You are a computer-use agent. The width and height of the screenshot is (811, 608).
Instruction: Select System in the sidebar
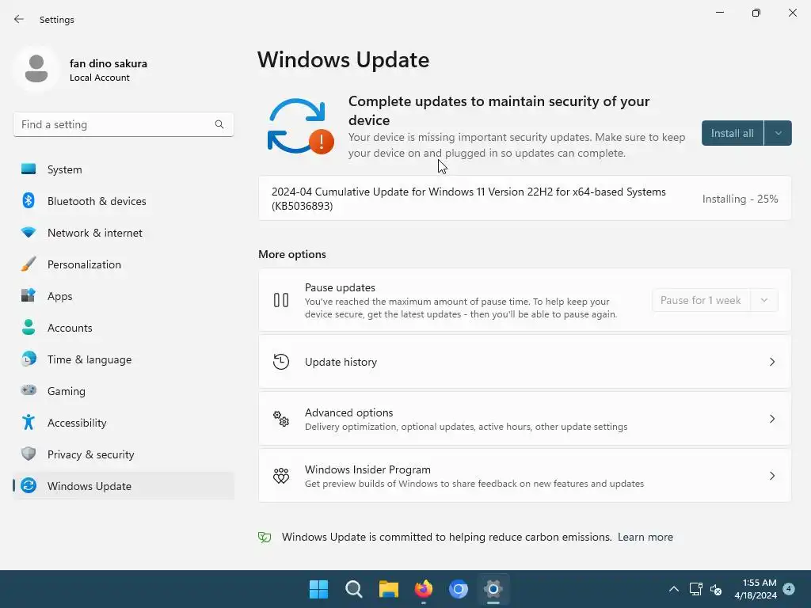(123, 169)
